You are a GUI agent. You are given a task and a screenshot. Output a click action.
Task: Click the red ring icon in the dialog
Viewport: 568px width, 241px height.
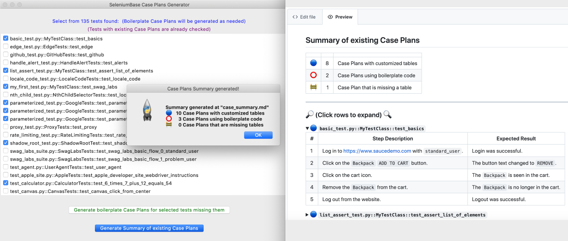(169, 119)
